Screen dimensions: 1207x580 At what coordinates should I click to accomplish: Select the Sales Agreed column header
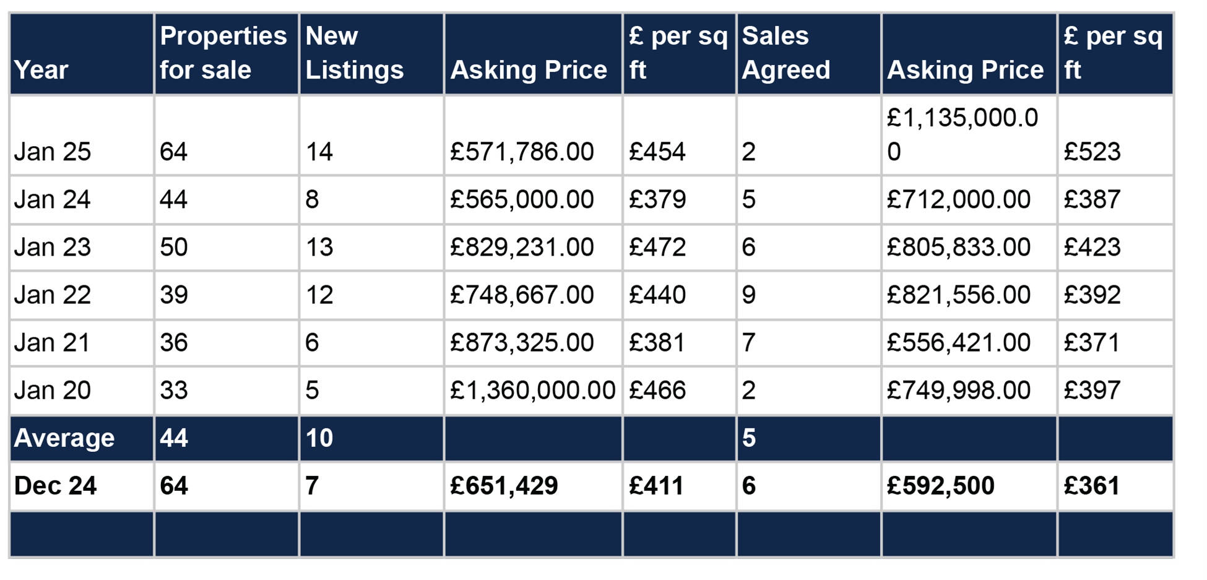coord(786,53)
